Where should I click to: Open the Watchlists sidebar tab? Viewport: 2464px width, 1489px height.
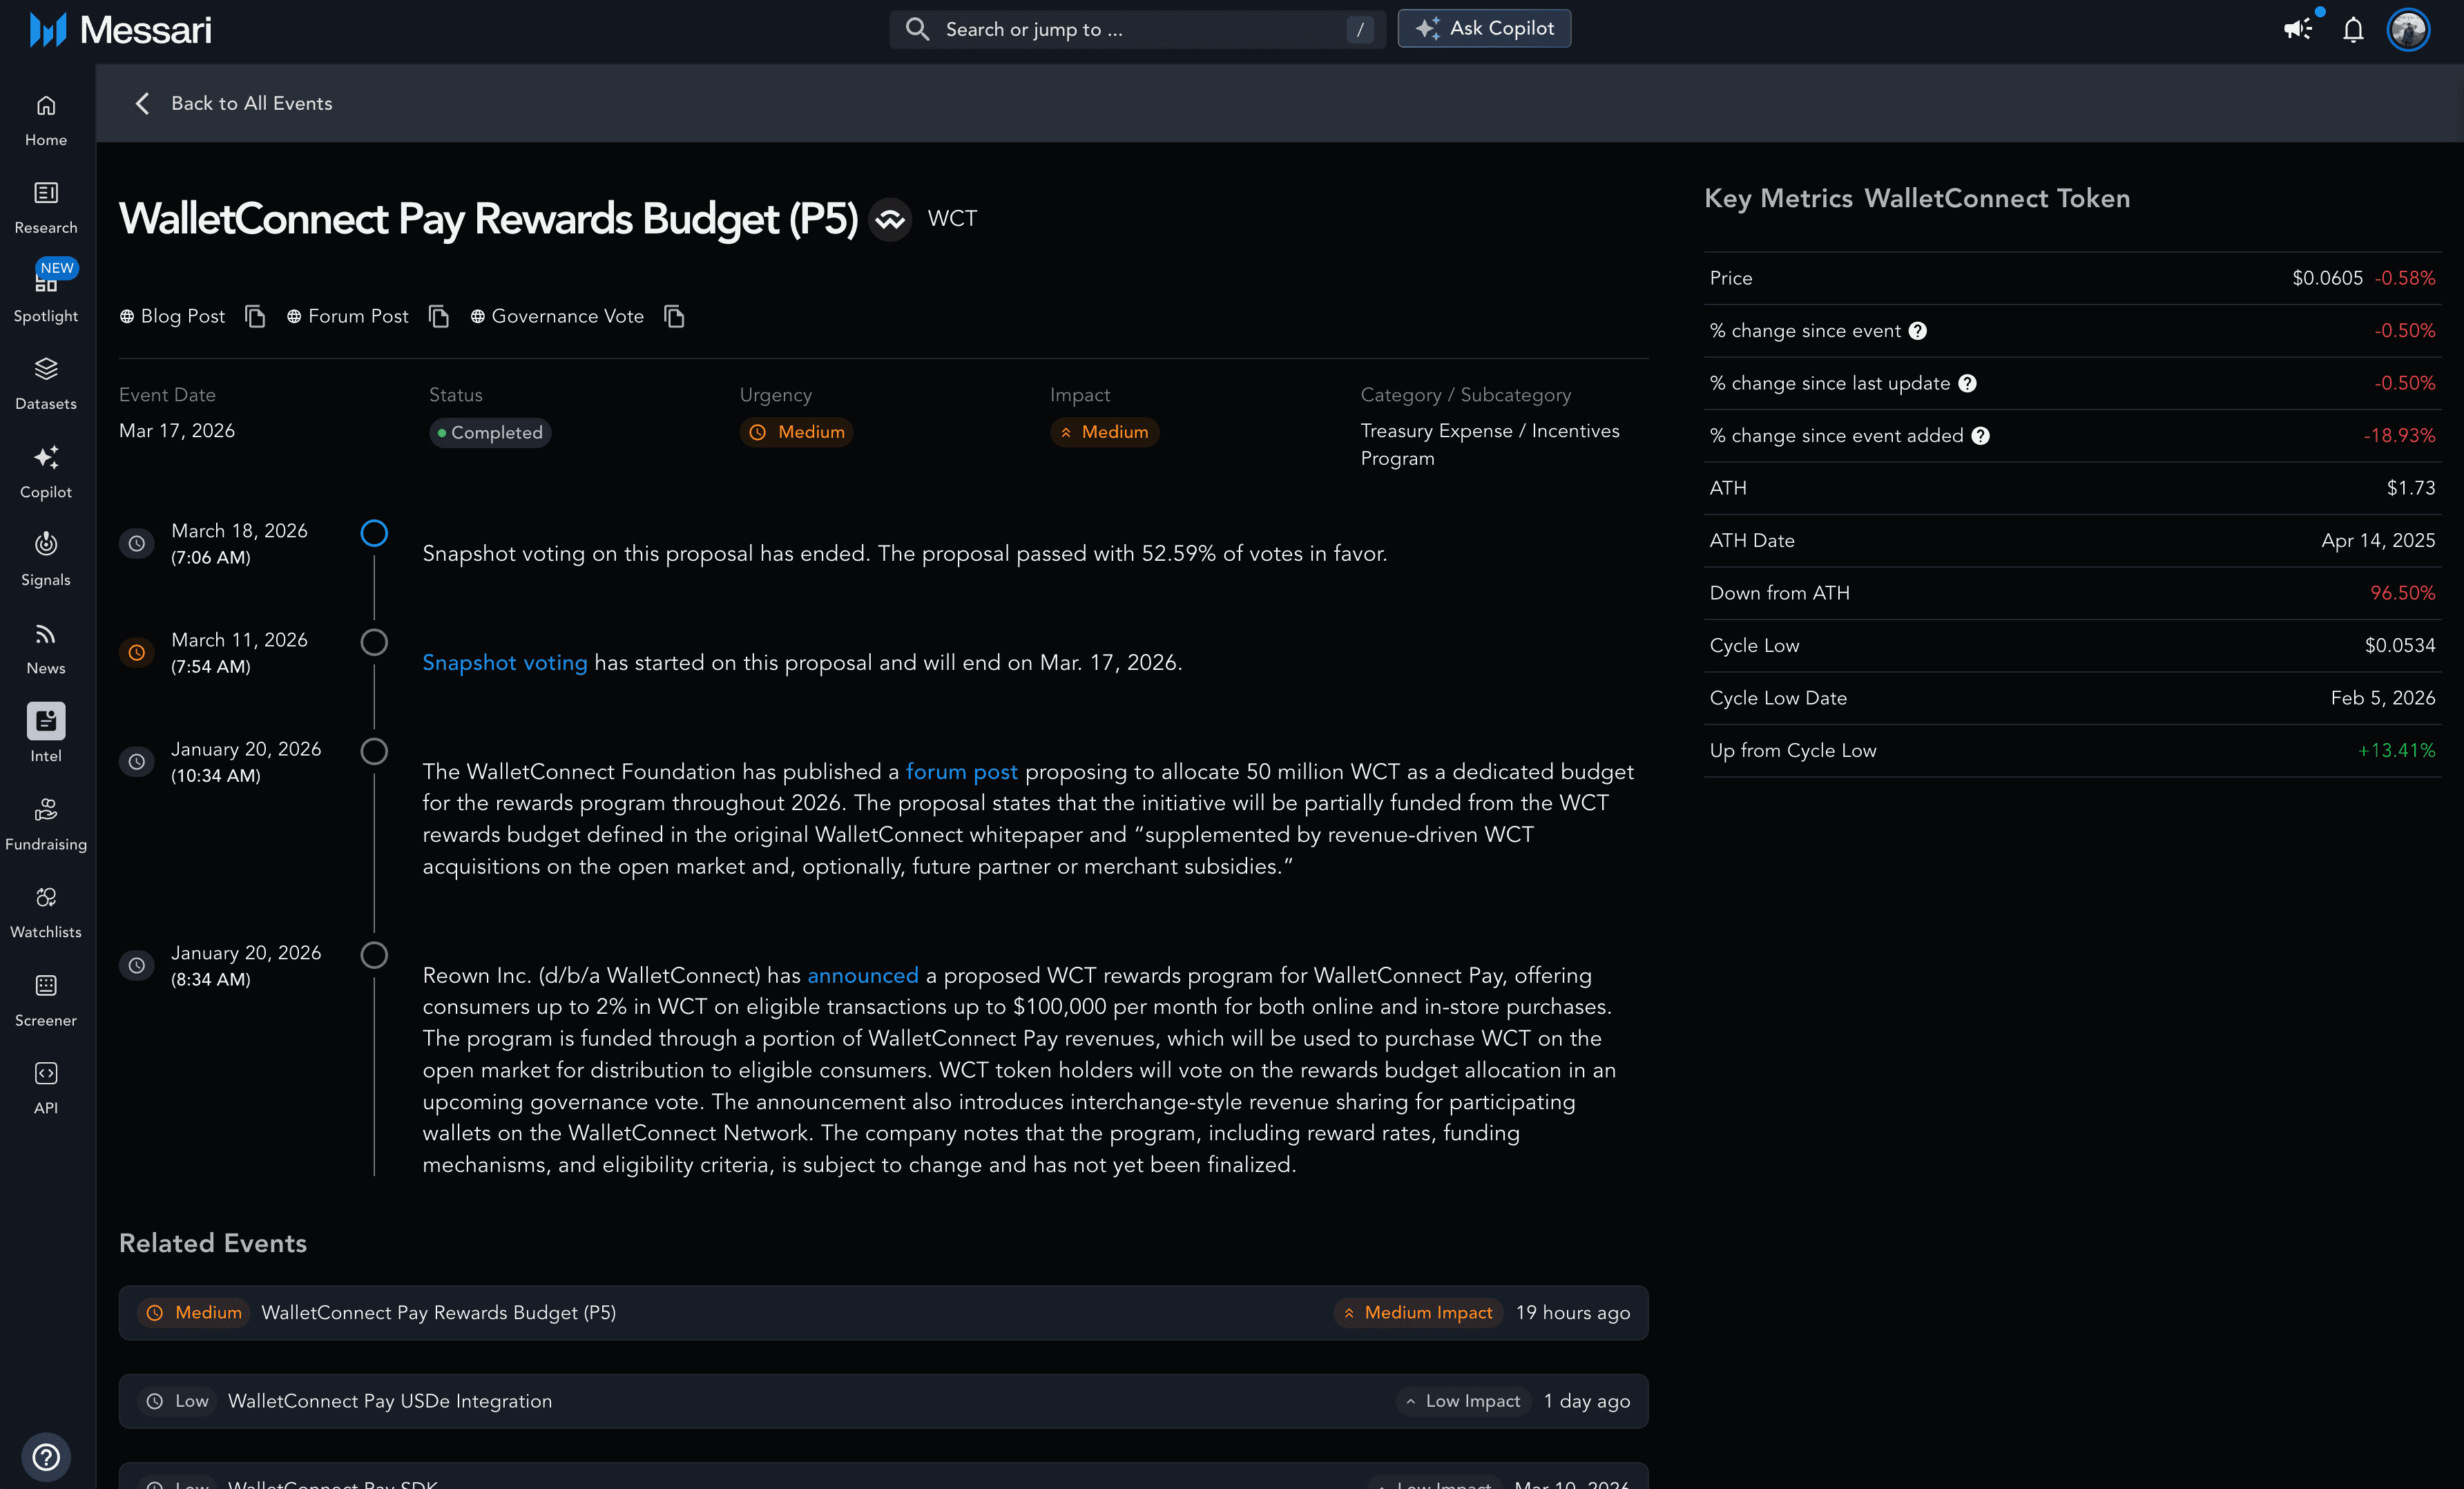pos(46,911)
